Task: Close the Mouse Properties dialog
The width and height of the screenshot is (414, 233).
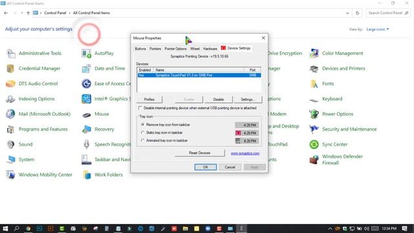Action: [x=263, y=38]
